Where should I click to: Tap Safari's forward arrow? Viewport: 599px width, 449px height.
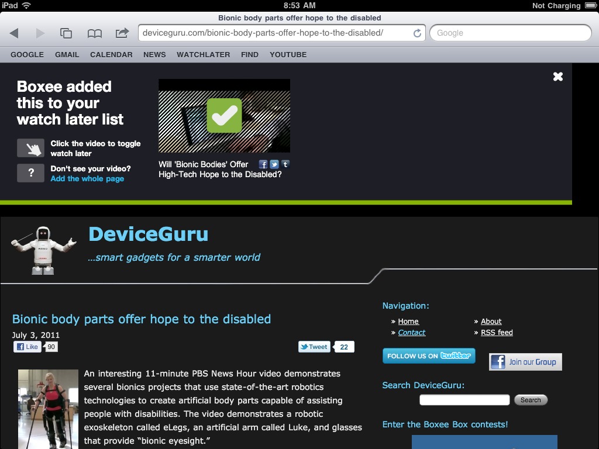(40, 33)
